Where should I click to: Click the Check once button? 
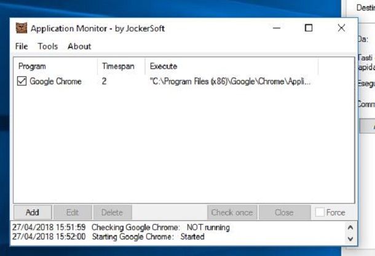(232, 212)
